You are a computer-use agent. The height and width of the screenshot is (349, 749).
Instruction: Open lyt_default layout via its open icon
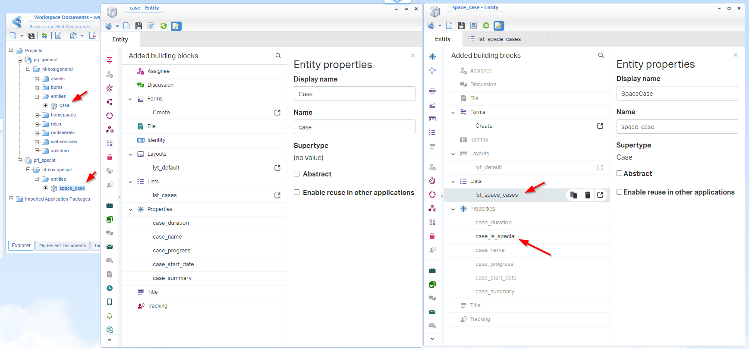click(277, 168)
